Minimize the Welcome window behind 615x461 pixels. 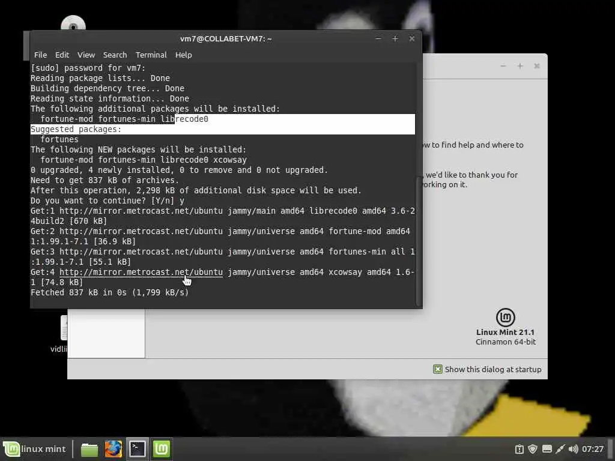pos(503,66)
